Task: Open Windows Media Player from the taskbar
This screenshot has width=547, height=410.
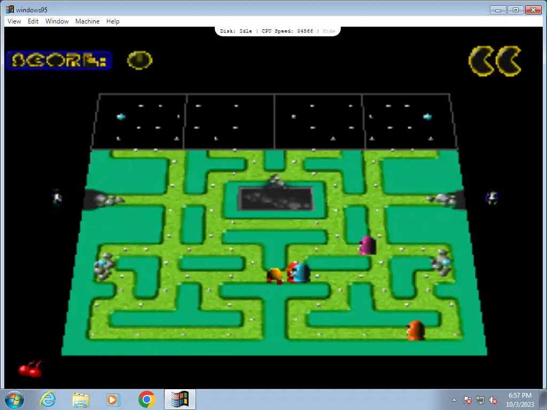Action: click(x=113, y=399)
